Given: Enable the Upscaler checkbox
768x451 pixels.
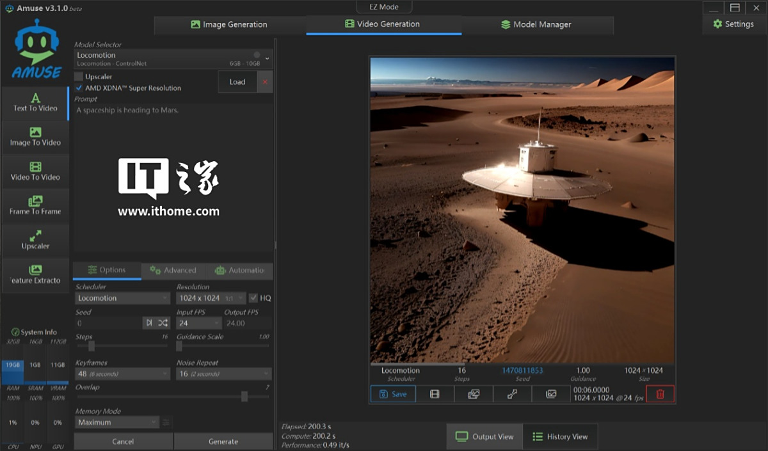Looking at the screenshot, I should 79,77.
